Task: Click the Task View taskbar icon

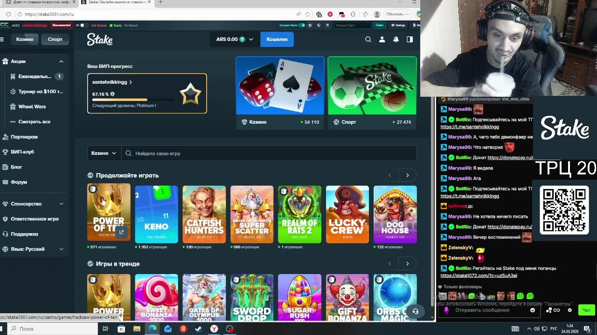Action: click(105, 329)
